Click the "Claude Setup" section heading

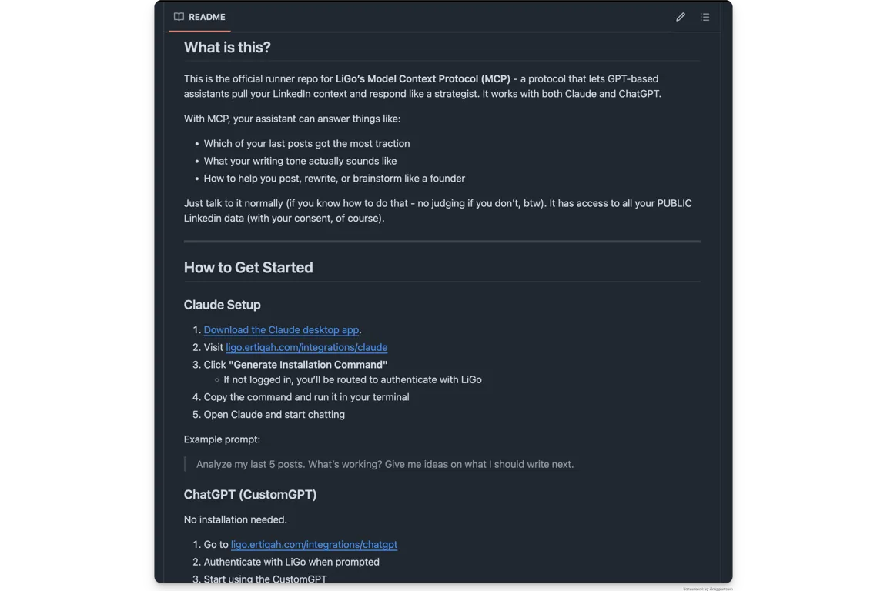tap(222, 305)
